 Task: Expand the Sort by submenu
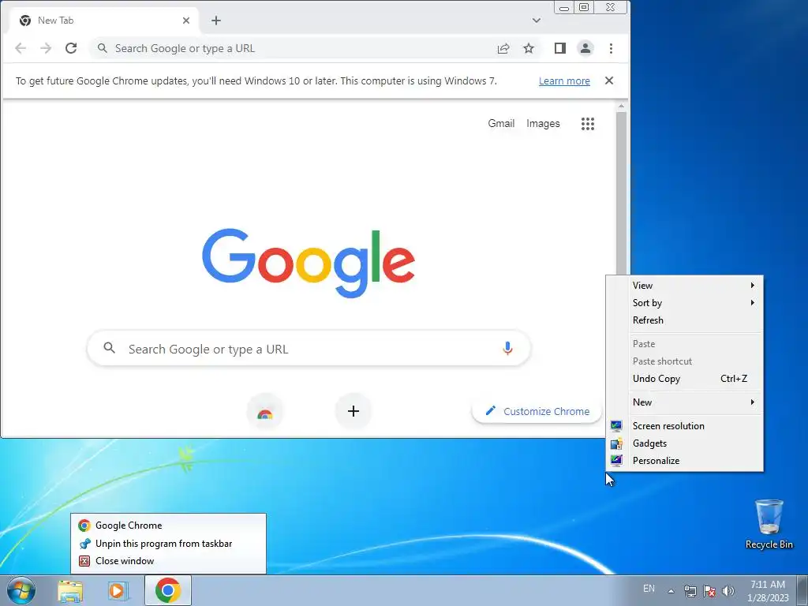[x=685, y=303]
